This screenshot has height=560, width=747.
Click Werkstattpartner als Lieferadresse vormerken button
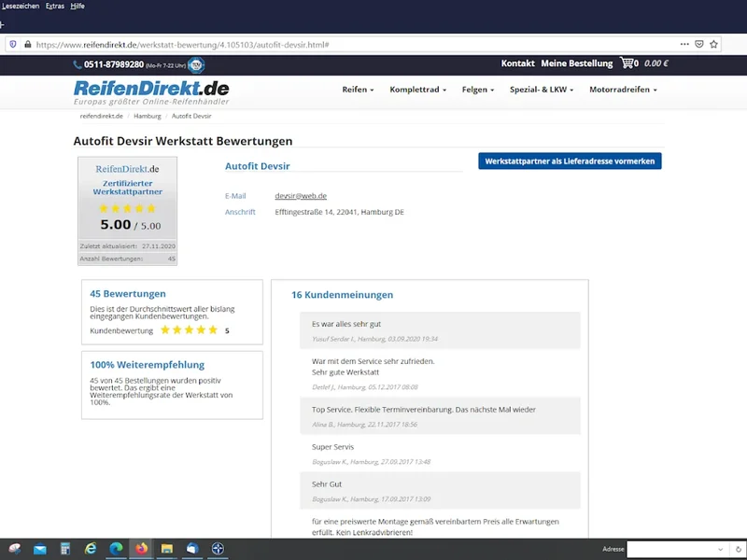(x=570, y=161)
